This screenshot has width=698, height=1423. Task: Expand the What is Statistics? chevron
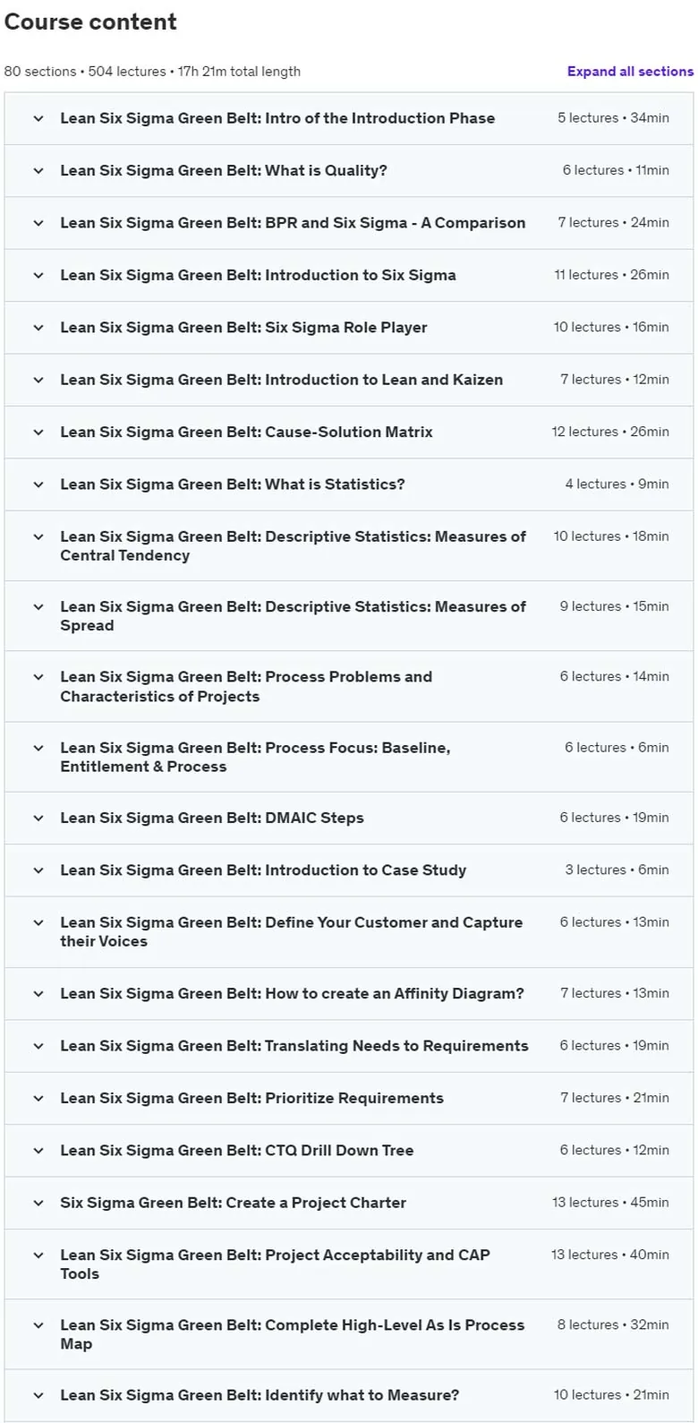click(x=38, y=484)
